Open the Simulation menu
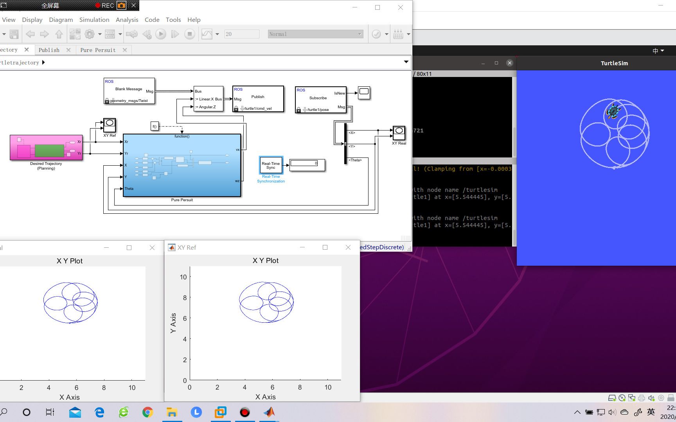 (94, 20)
